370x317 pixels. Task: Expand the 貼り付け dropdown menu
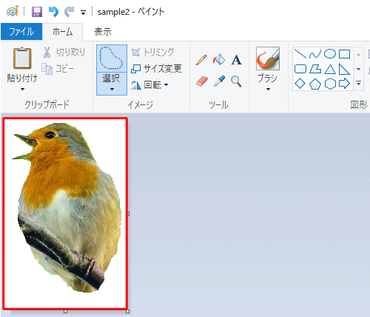click(x=22, y=89)
